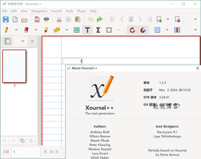Open the Navigation menu
The width and height of the screenshot is (201, 159).
[39, 11]
